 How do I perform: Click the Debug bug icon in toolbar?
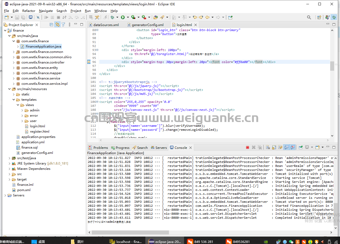[112, 17]
